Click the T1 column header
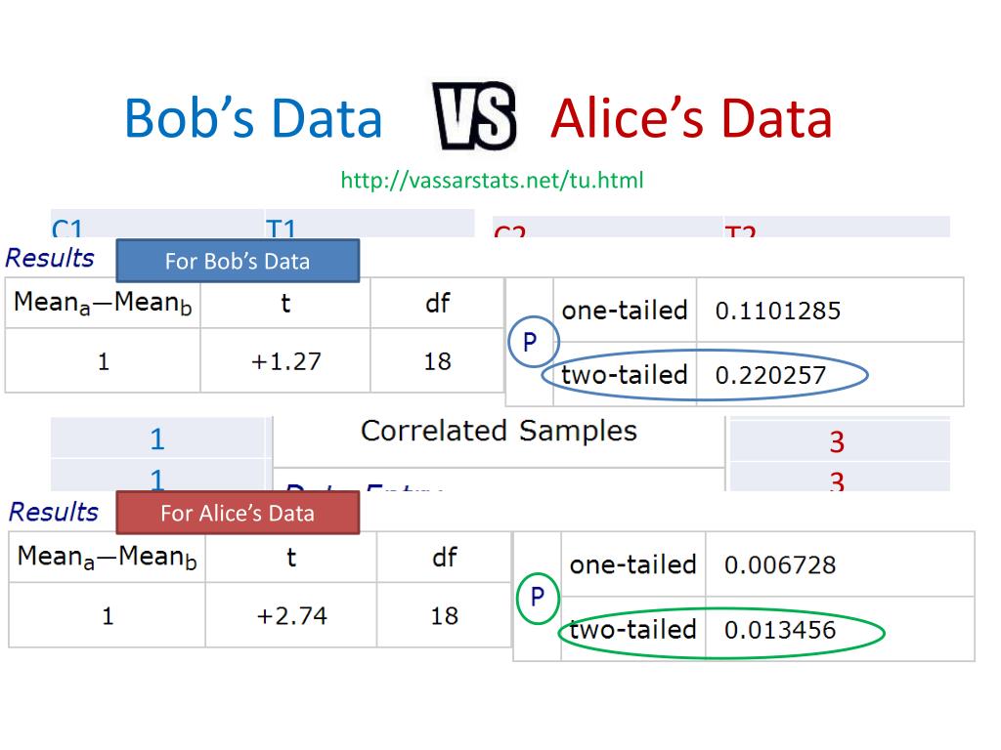This screenshot has width=1001, height=750. pos(281,229)
